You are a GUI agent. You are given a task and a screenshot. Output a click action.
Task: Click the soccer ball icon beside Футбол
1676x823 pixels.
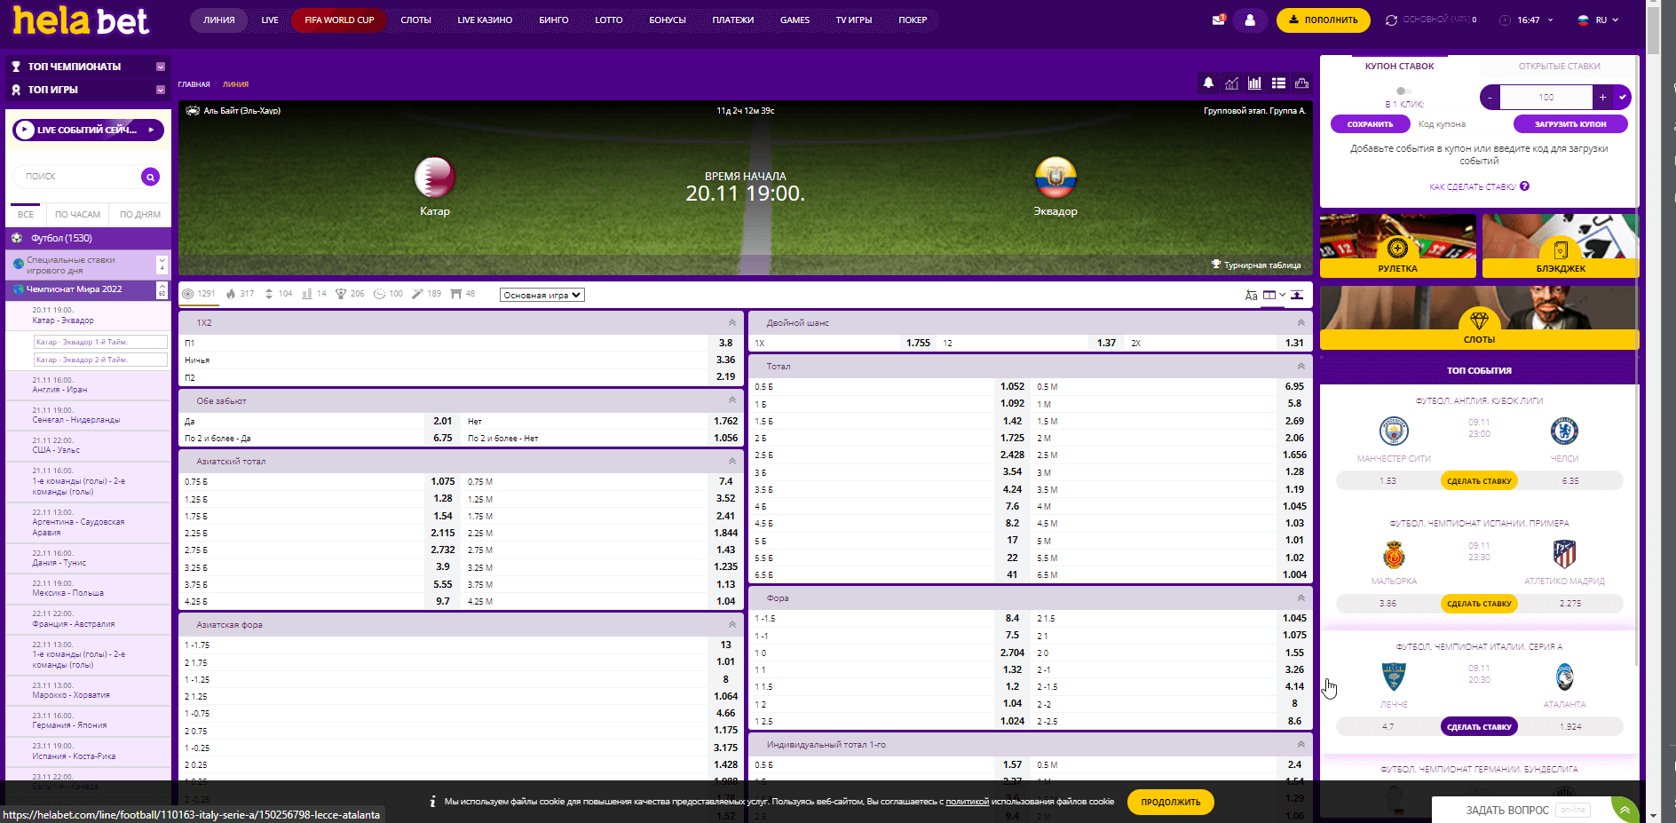(x=17, y=238)
